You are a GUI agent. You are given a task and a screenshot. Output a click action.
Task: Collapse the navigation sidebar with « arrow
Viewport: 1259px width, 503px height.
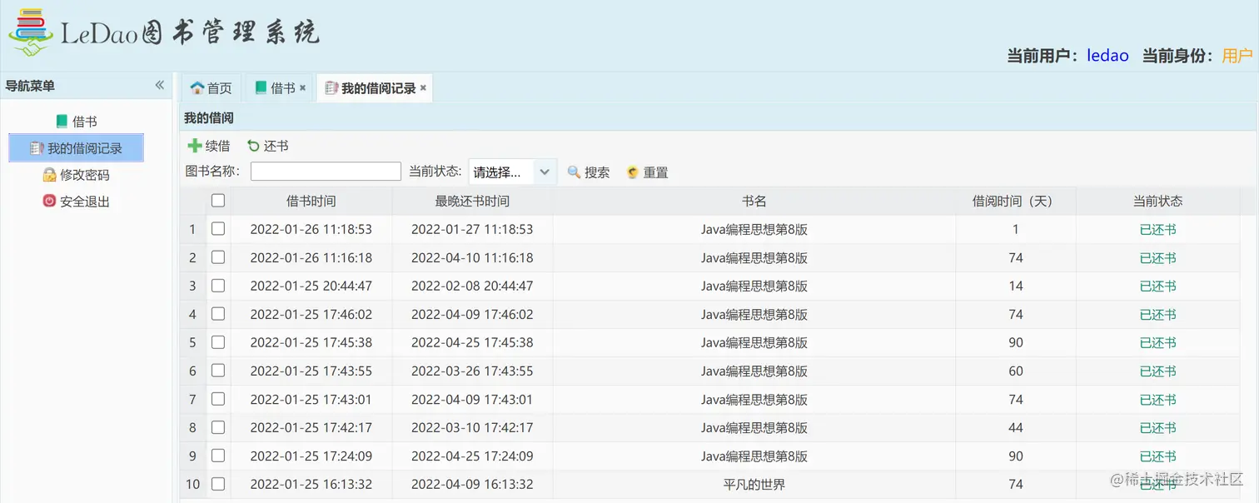pos(158,84)
